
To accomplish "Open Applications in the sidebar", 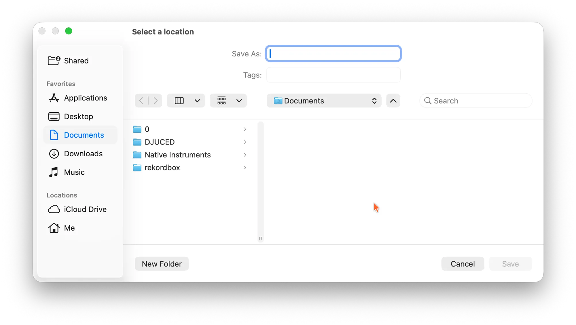I will click(x=85, y=98).
